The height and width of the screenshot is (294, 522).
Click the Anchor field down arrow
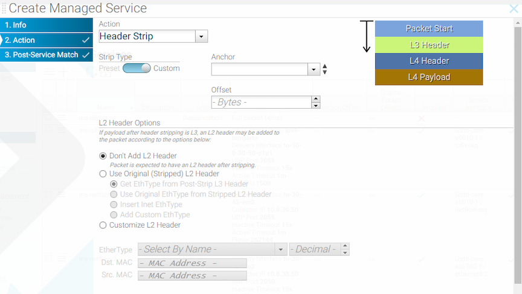tap(325, 72)
